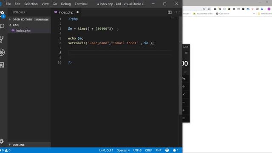Open the File menu
This screenshot has height=153, width=272.
tap(8, 4)
